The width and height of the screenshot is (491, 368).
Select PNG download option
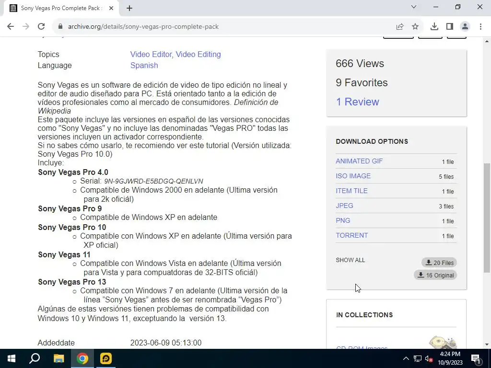pyautogui.click(x=343, y=220)
